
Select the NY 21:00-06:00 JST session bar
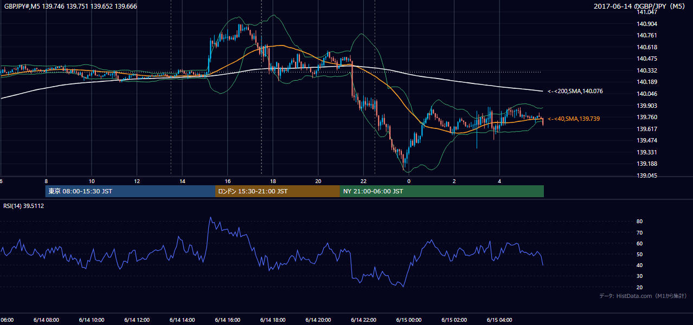pyautogui.click(x=442, y=191)
